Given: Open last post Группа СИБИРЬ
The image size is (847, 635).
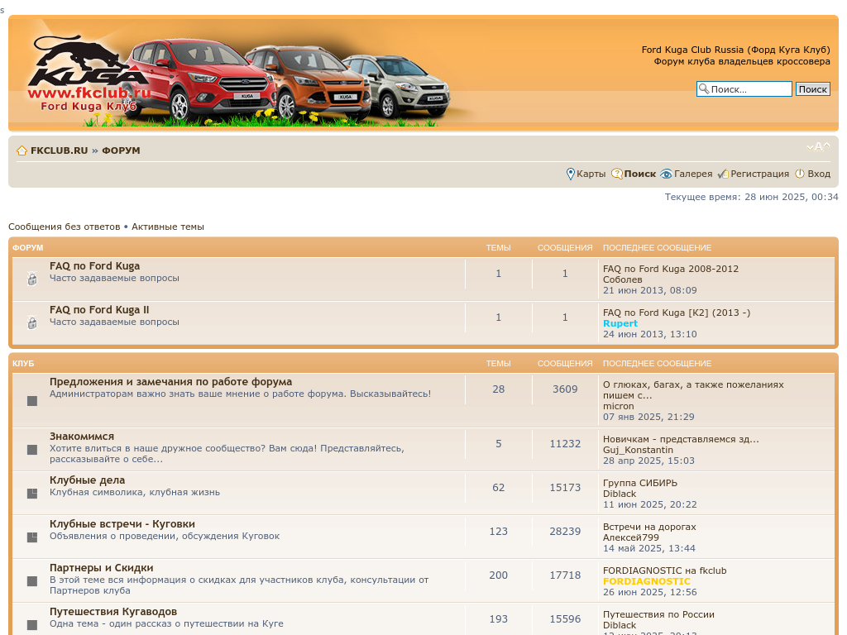Looking at the screenshot, I should (640, 483).
